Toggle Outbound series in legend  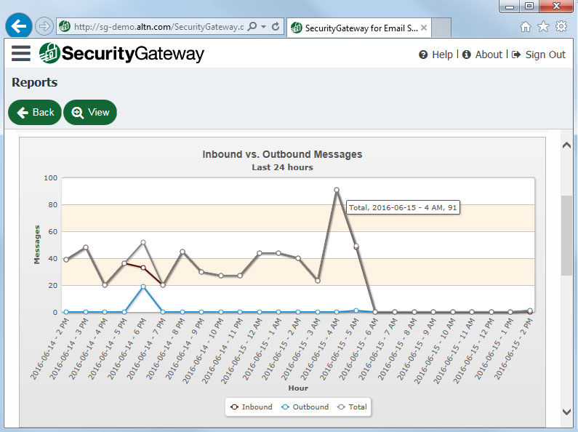point(305,407)
